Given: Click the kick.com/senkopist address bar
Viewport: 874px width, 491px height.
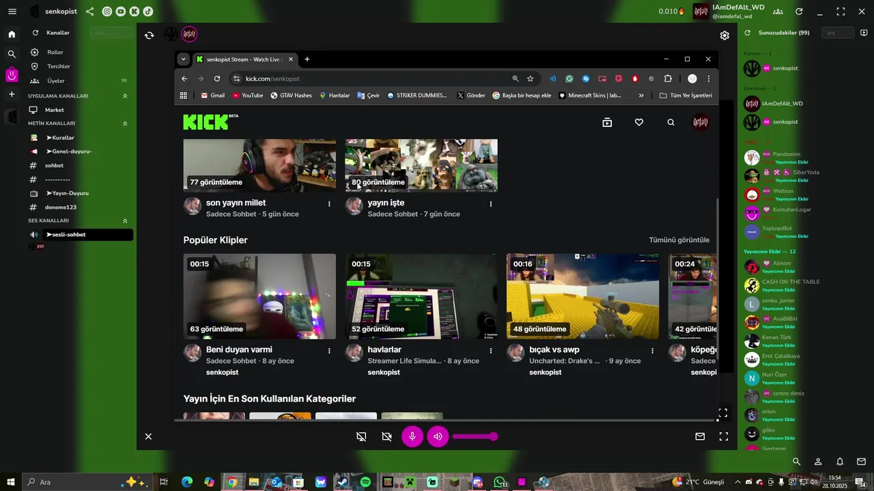Looking at the screenshot, I should pyautogui.click(x=372, y=78).
